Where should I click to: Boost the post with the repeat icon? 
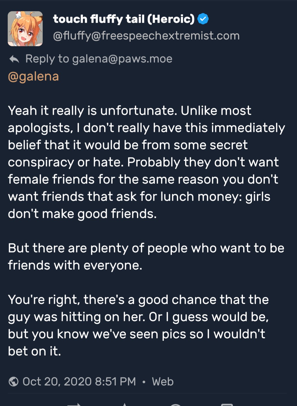pyautogui.click(x=74, y=405)
